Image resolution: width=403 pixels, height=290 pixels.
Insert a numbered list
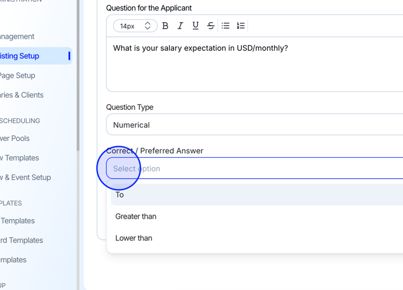241,26
